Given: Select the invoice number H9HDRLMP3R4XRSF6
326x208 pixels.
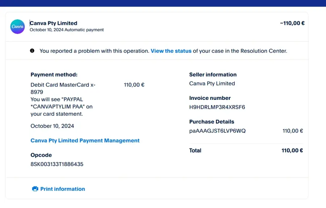Looking at the screenshot, I should pos(217,107).
